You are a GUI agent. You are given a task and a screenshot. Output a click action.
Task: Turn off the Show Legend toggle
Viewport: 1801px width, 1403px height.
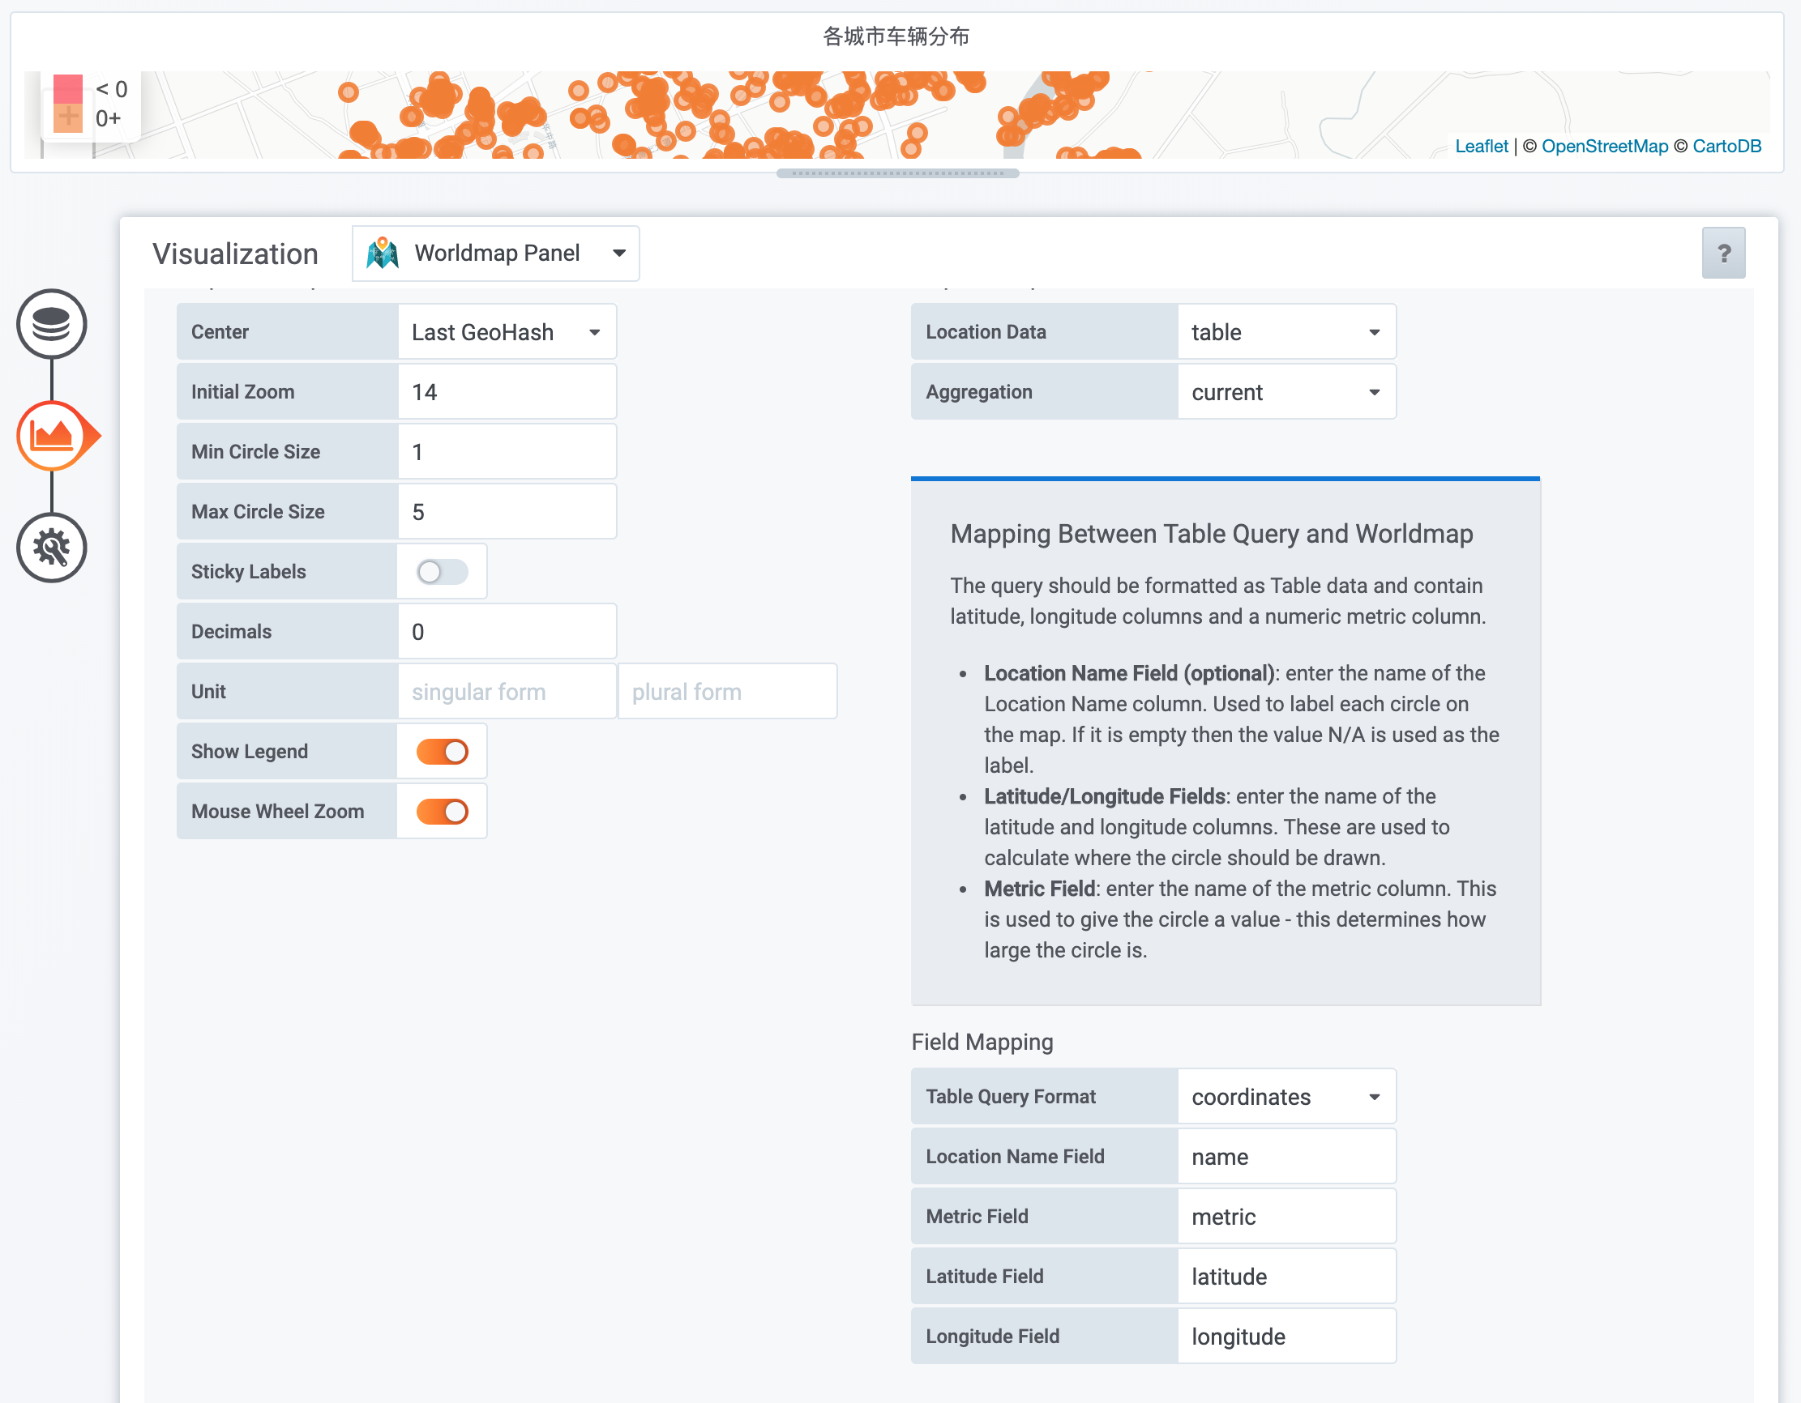(442, 751)
